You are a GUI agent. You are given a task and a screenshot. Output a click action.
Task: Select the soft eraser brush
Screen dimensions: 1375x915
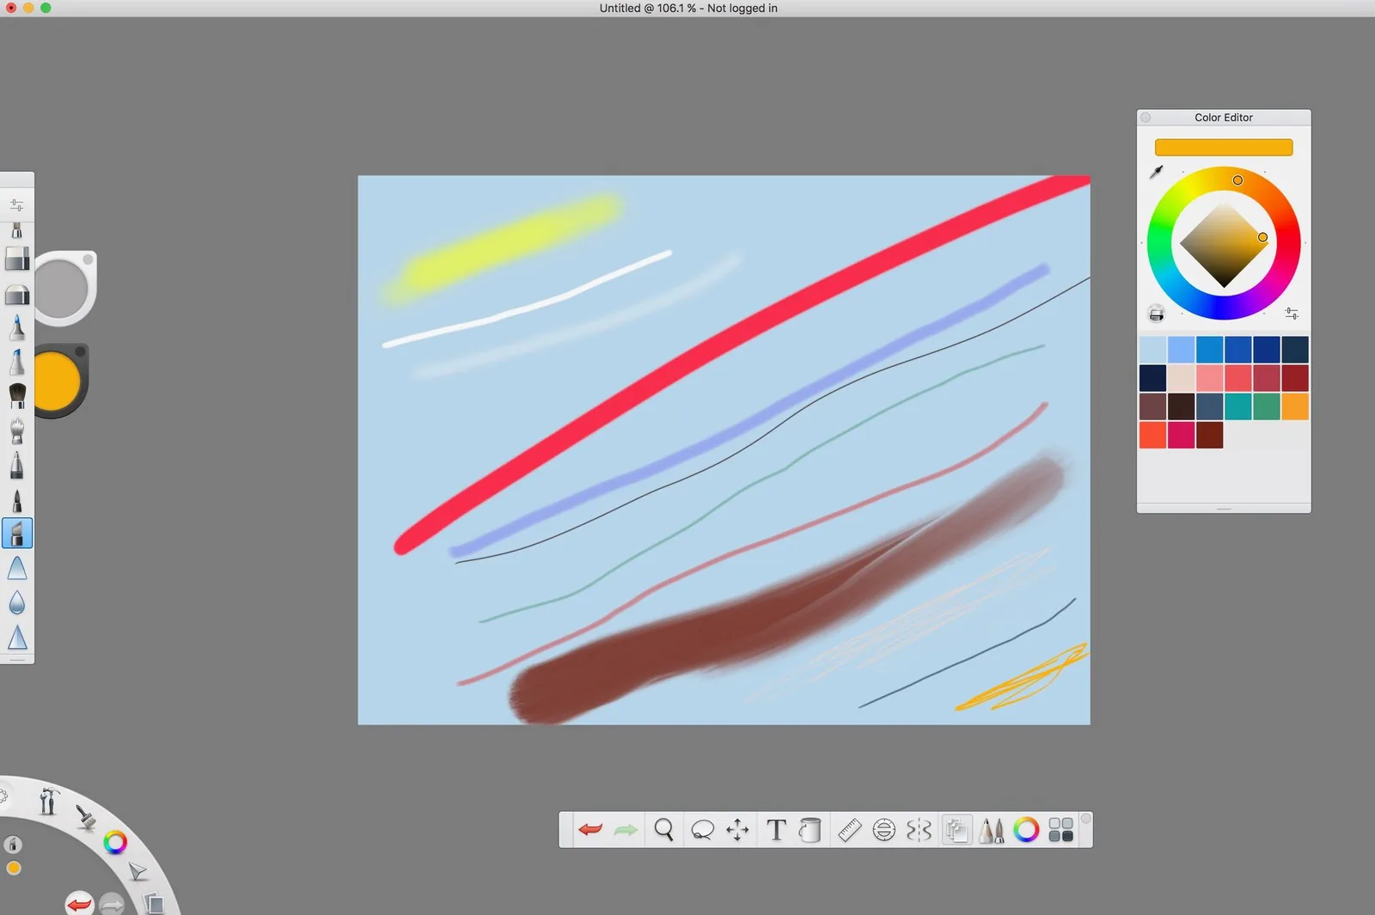tap(17, 295)
